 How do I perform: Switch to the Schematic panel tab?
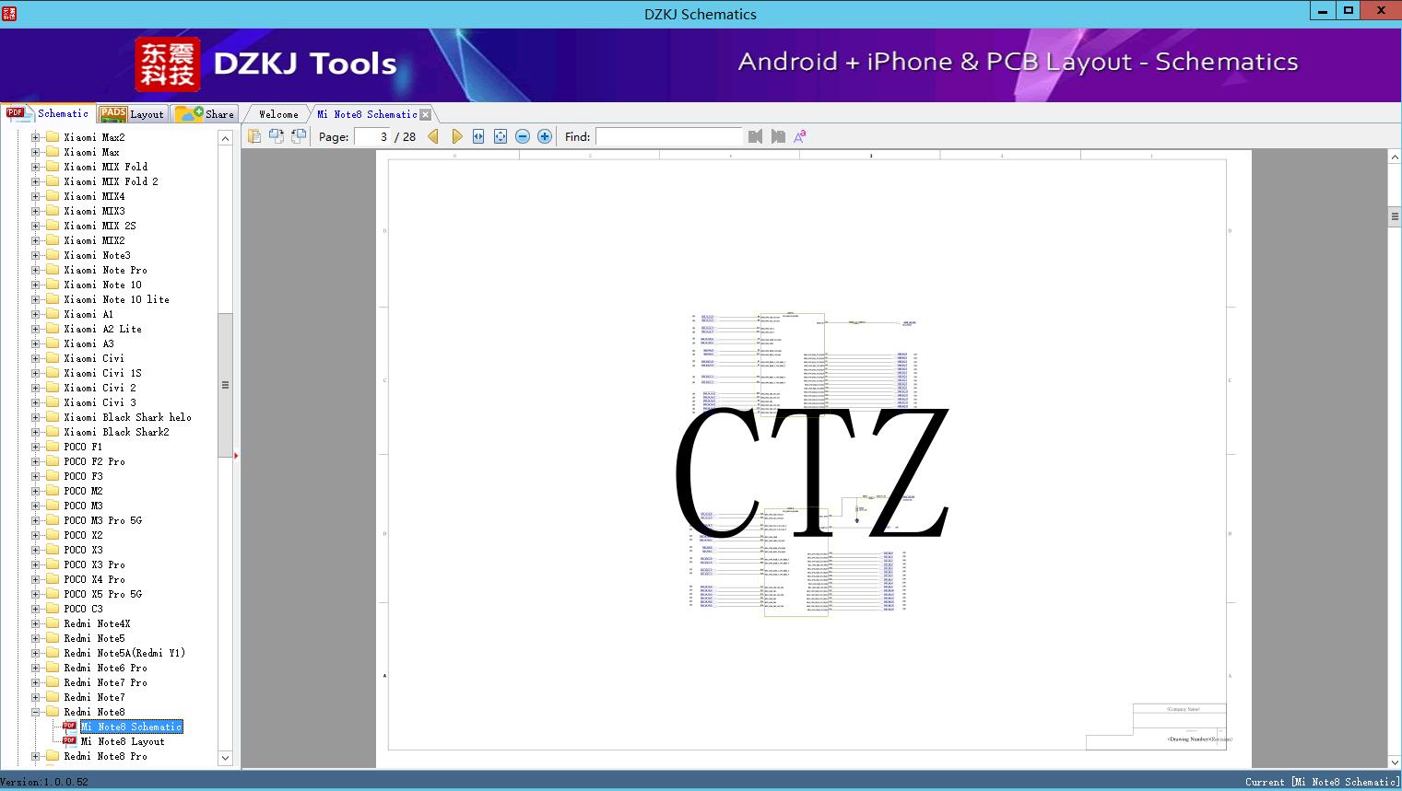coord(48,113)
